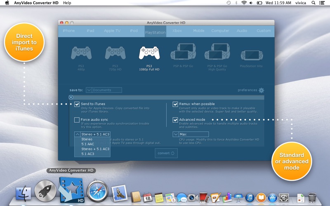330x206 pixels.
Task: Open Notes icon in Dock
Action: point(159,198)
